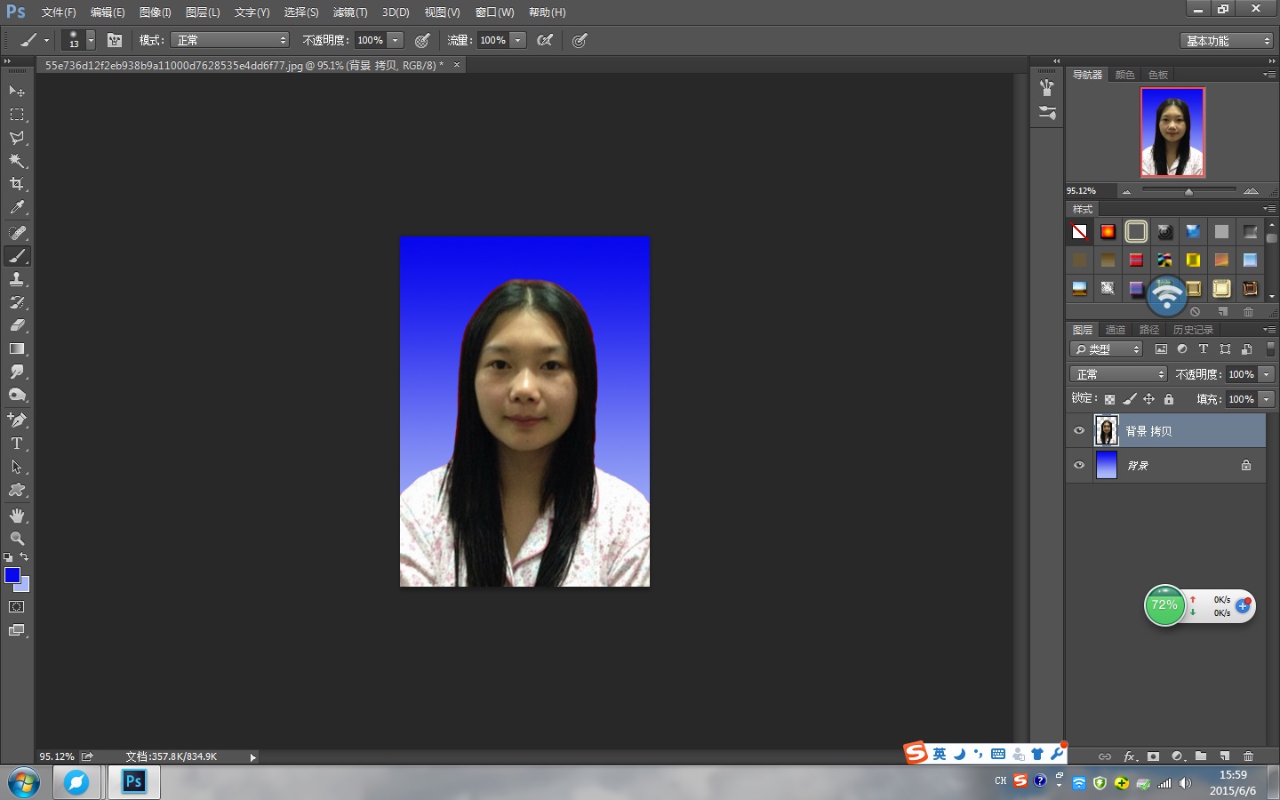Viewport: 1280px width, 800px height.
Task: Open the painting mode 正常 dropdown
Action: click(230, 40)
